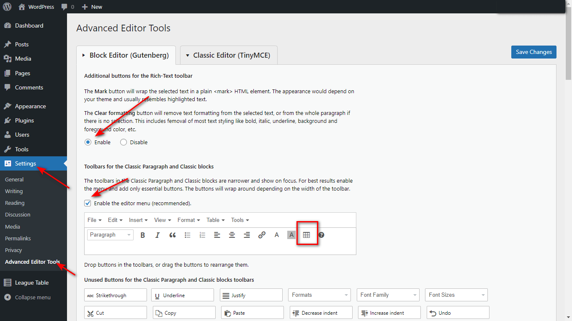Image resolution: width=572 pixels, height=321 pixels.
Task: Select the Underline unused button
Action: click(183, 295)
